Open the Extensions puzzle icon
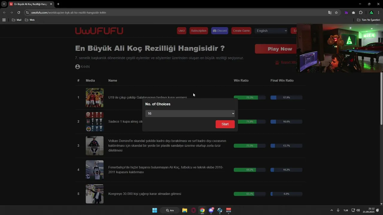 tap(361, 13)
